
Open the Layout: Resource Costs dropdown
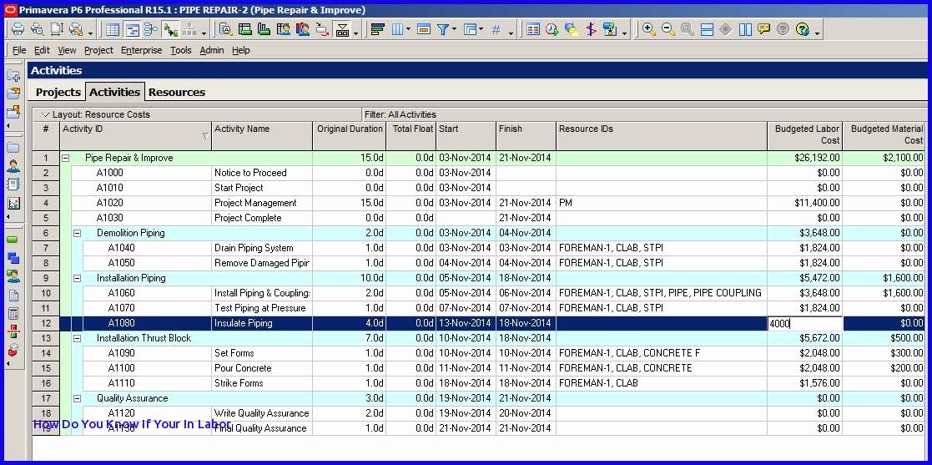[46, 114]
